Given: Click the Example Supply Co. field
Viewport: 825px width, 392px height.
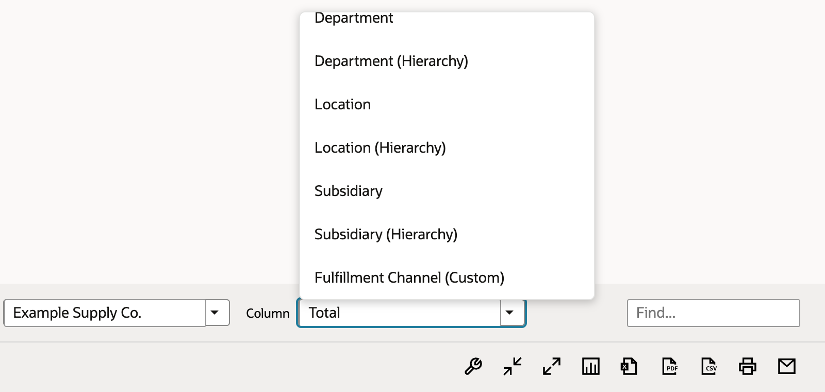Looking at the screenshot, I should (x=105, y=313).
